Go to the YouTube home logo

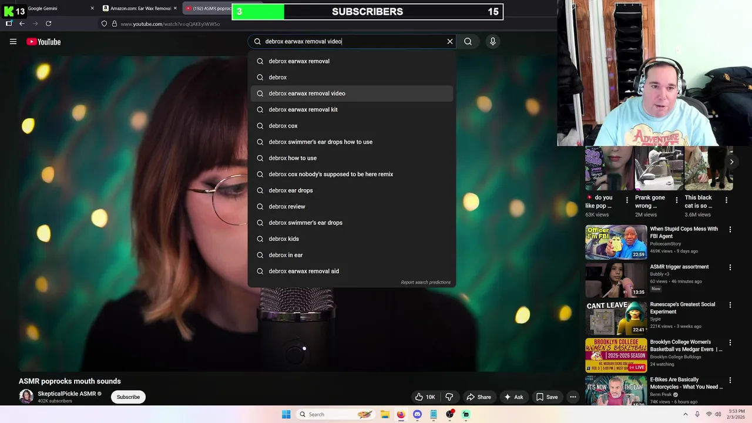tap(43, 42)
